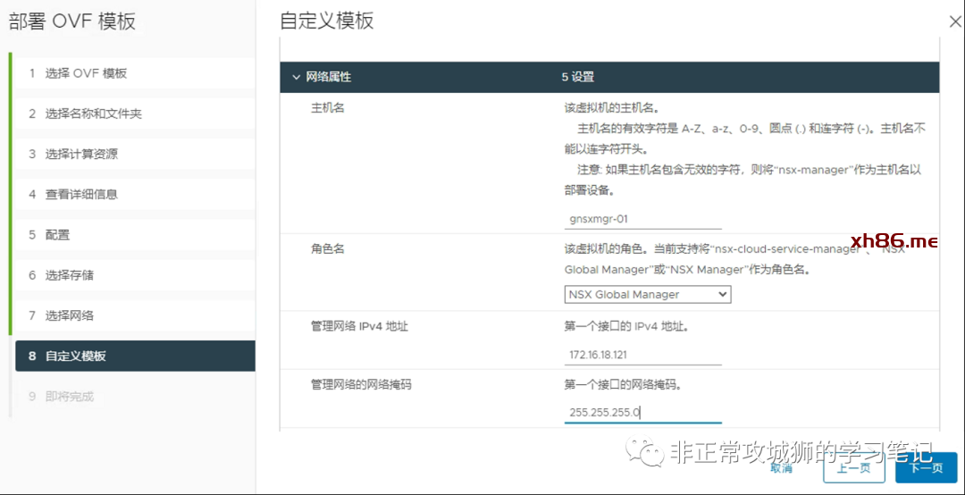This screenshot has width=965, height=495.
Task: Go to step 5 配置
Action: click(57, 235)
